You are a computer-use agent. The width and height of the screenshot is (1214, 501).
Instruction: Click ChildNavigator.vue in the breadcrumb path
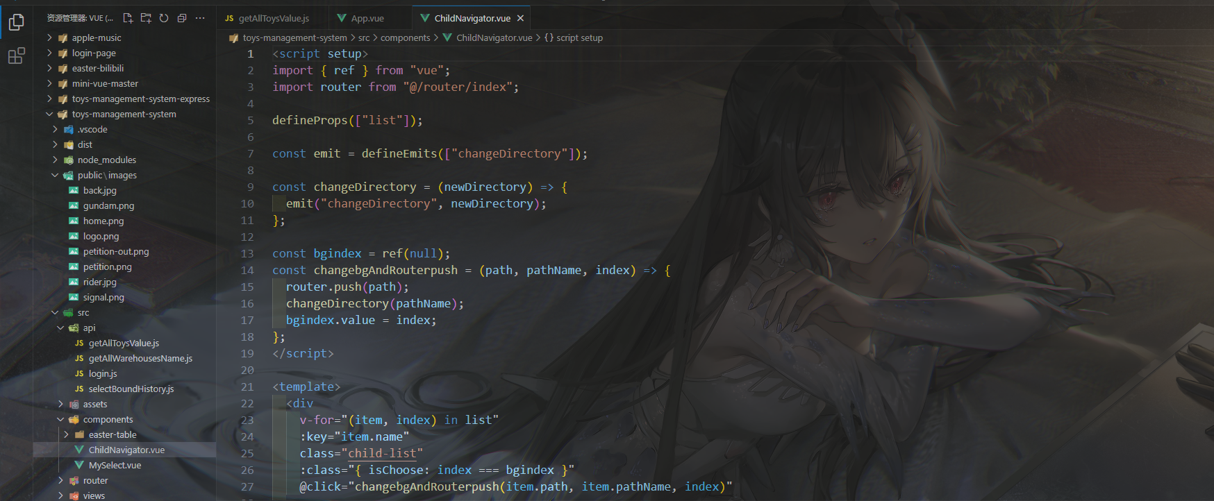(494, 37)
